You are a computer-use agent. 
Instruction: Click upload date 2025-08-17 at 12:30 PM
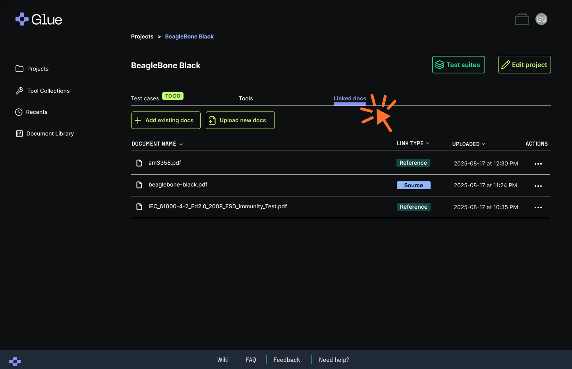486,163
